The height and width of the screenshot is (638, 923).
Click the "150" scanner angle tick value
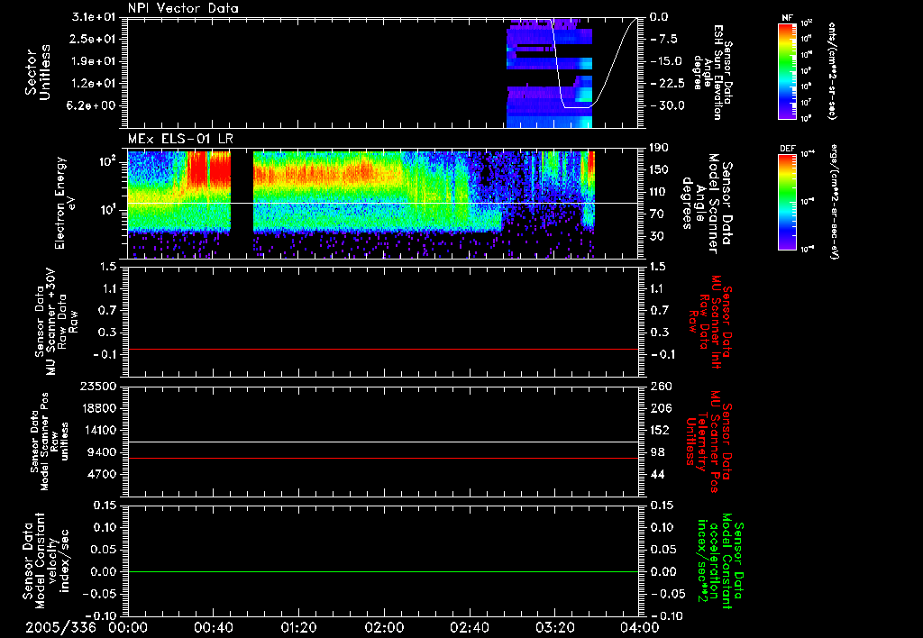[659, 170]
